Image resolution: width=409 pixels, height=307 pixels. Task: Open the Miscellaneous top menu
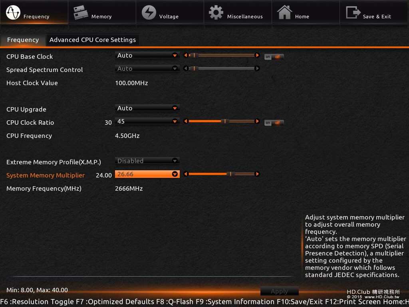pyautogui.click(x=238, y=12)
